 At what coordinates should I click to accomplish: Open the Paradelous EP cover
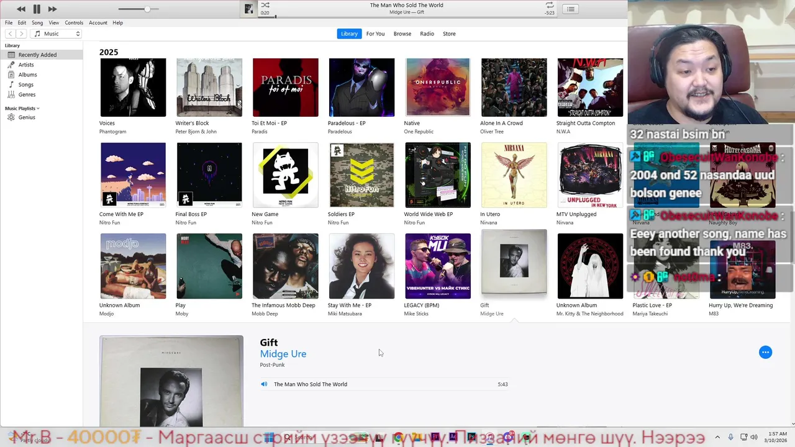point(361,88)
